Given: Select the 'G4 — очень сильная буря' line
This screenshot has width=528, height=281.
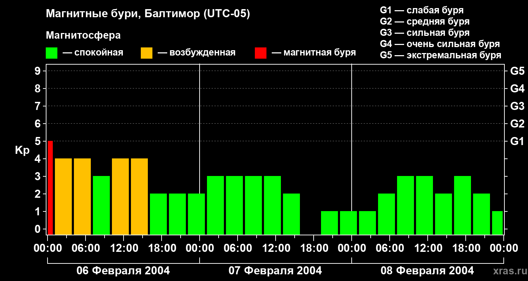Looking at the screenshot, I should [x=440, y=44].
